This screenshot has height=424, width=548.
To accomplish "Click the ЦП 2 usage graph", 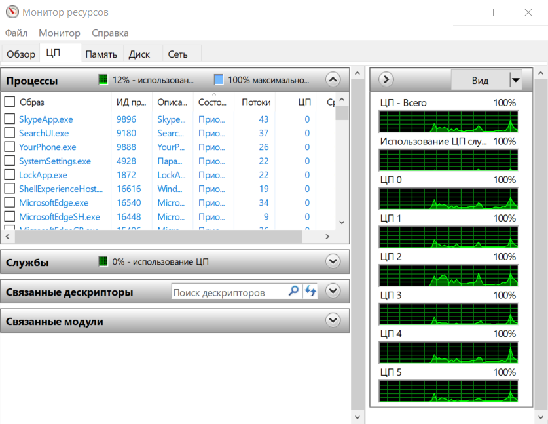I will click(448, 275).
